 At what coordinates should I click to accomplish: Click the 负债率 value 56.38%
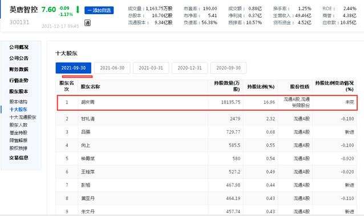(209, 23)
